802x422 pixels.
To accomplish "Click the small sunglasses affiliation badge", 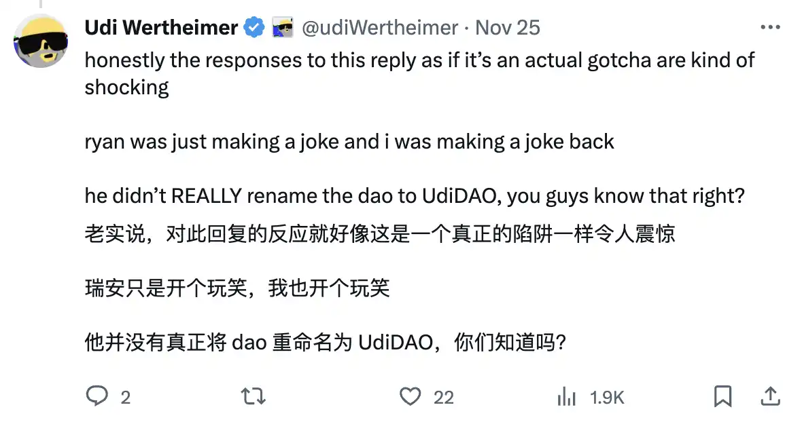I will coord(282,28).
